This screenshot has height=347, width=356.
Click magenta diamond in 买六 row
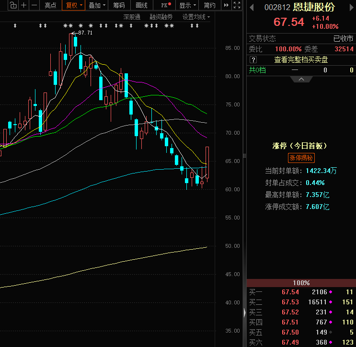click(x=331, y=342)
